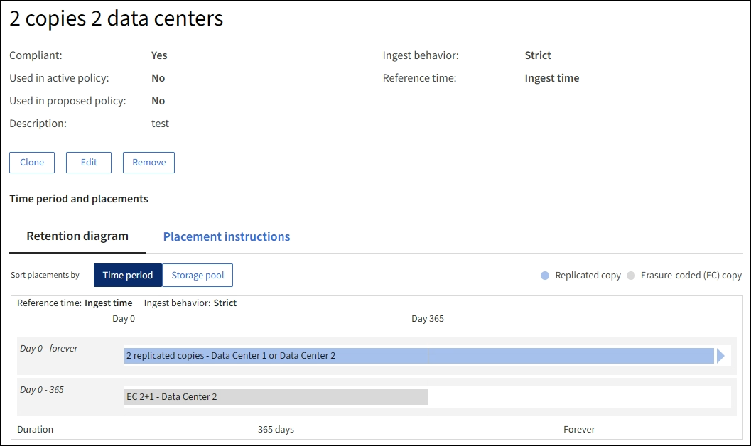Sort placements by Time period

coord(127,276)
